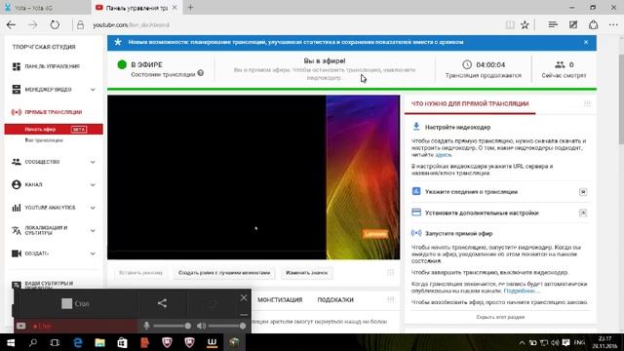
Task: Open the Монетизация tab
Action: [280, 299]
